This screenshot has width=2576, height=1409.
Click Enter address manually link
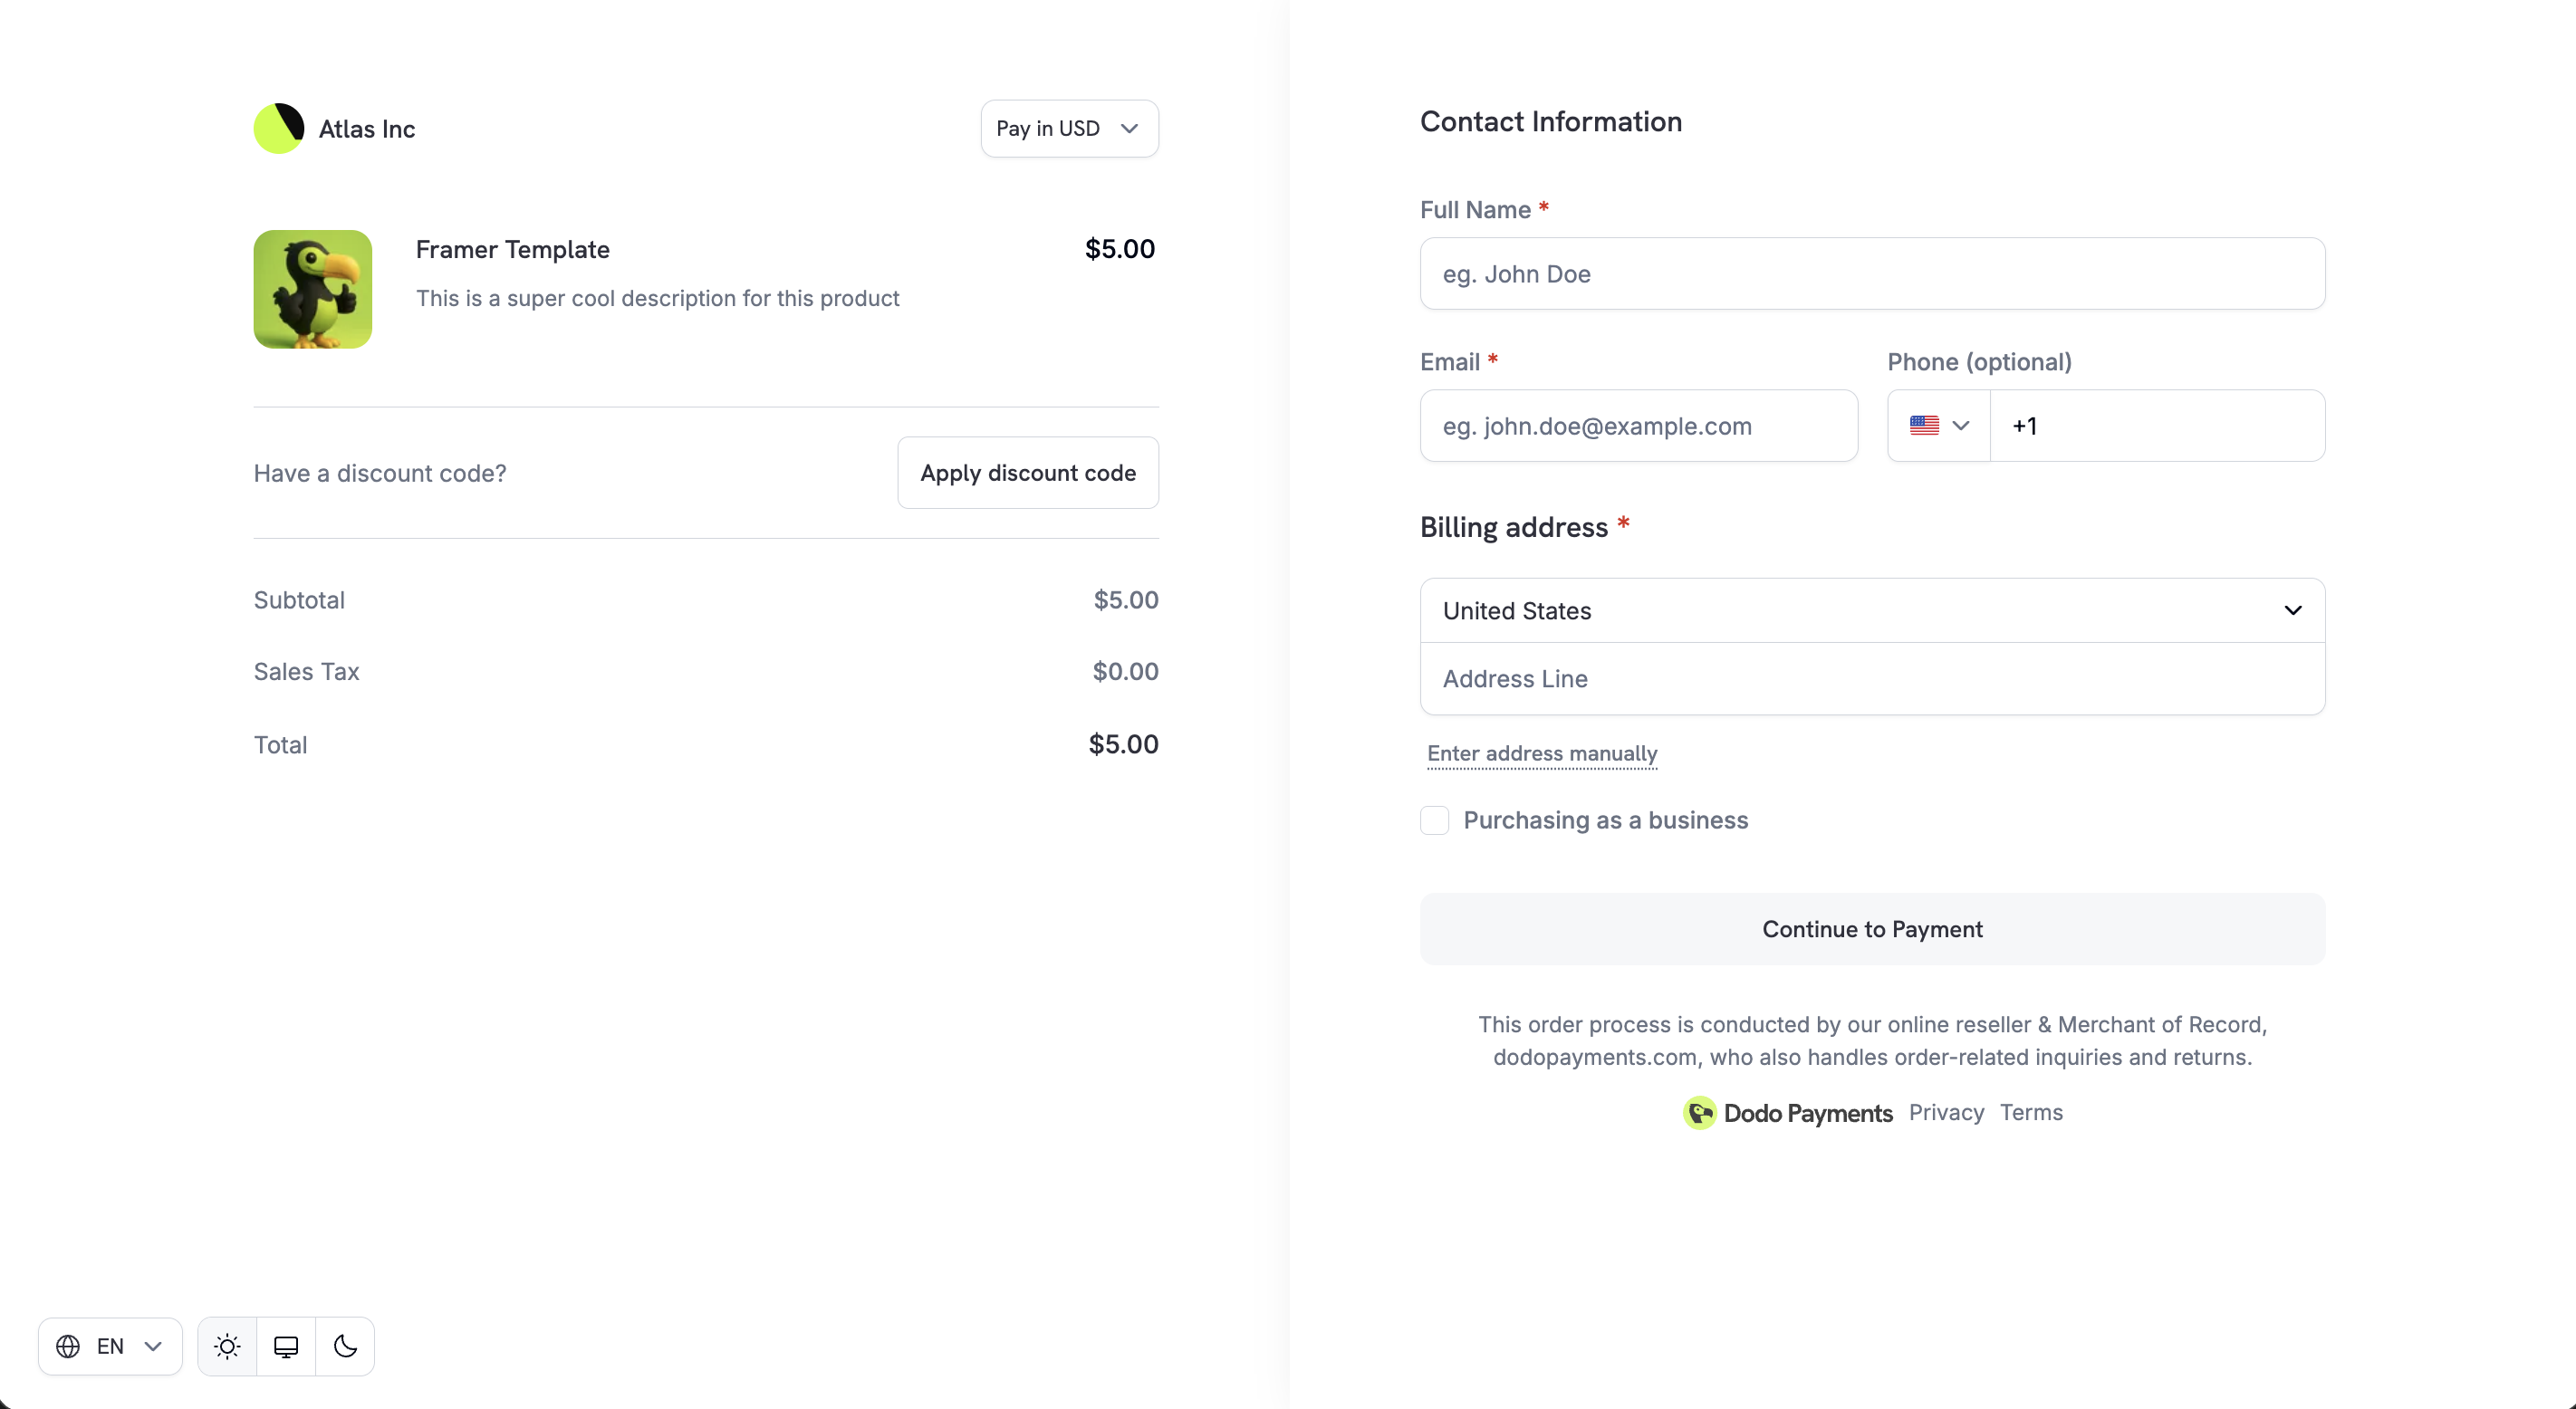point(1542,753)
